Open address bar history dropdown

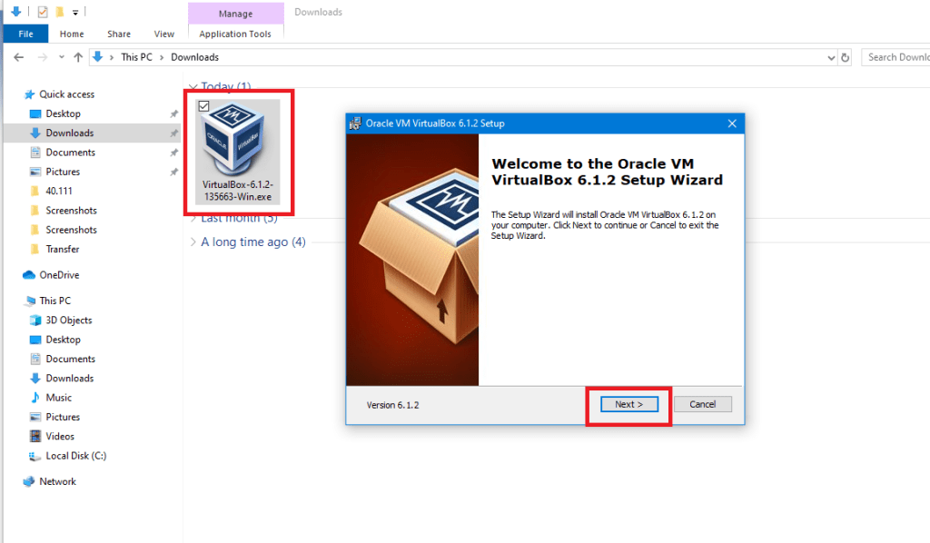[831, 57]
